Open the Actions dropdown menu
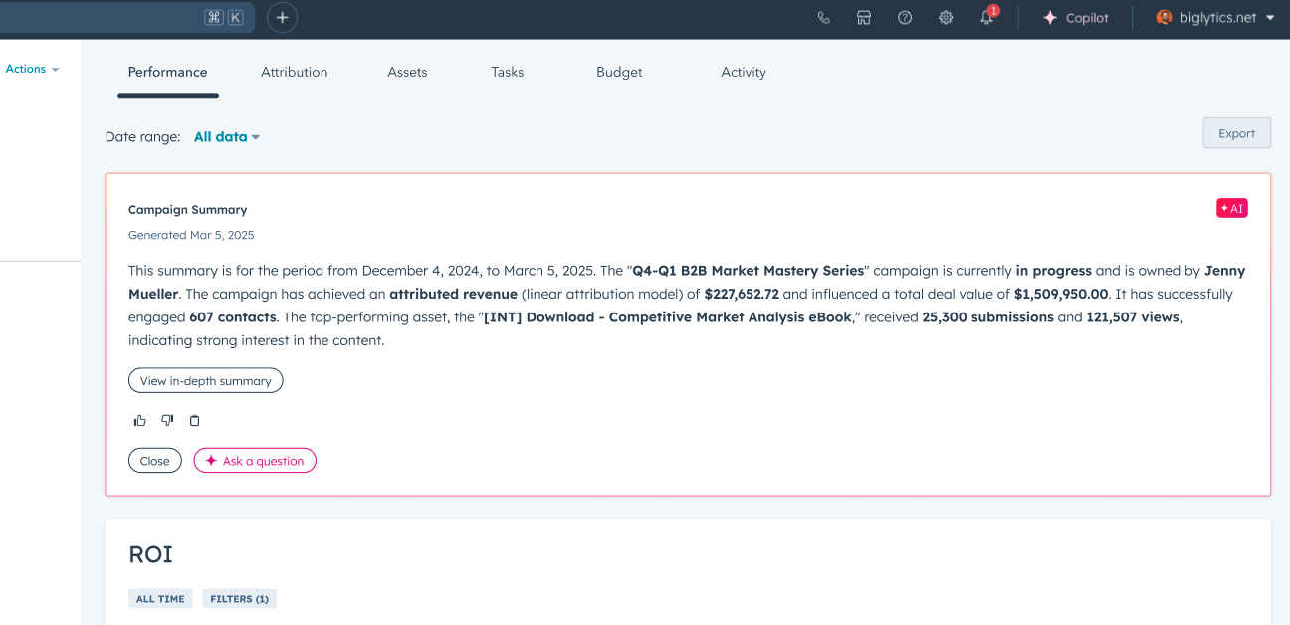The width and height of the screenshot is (1290, 625). [32, 69]
